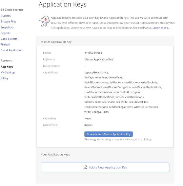The image size is (183, 186).
Task: Select App Keys in Account menu
Action: (7, 67)
